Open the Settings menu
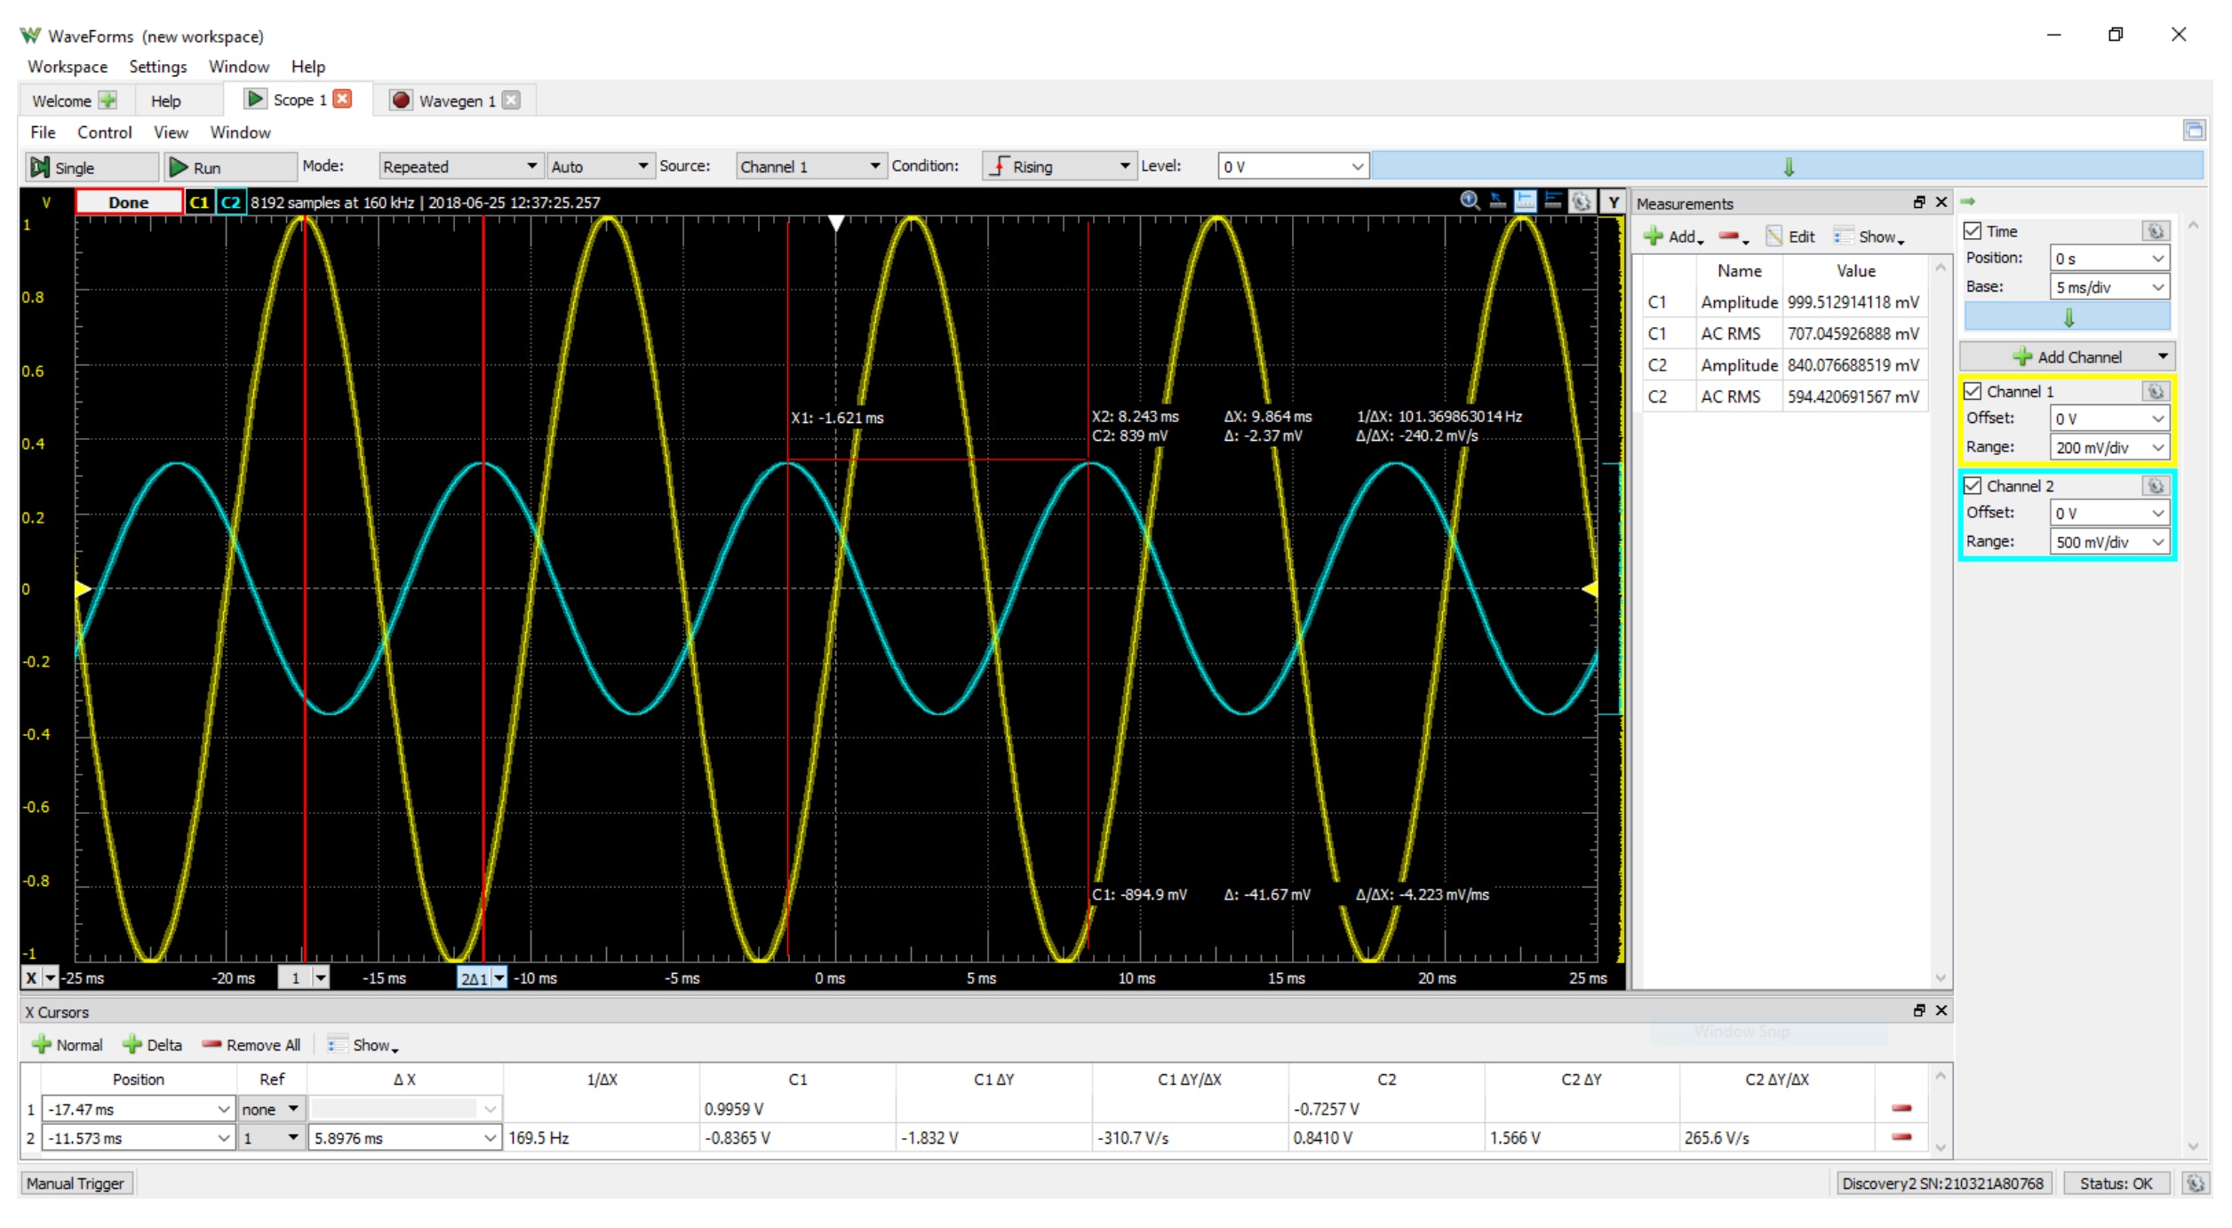The height and width of the screenshot is (1228, 2232). [157, 67]
